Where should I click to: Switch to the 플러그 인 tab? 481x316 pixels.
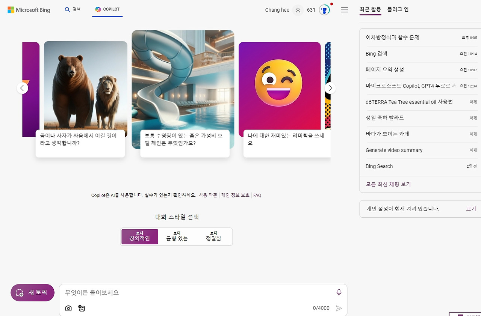[x=398, y=9]
